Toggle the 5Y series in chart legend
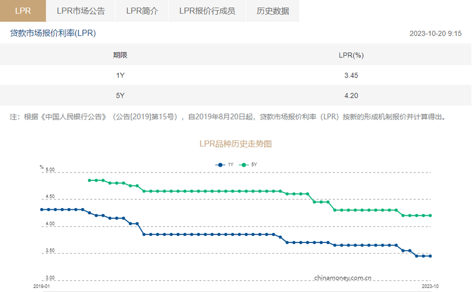473x292 pixels. (248, 165)
